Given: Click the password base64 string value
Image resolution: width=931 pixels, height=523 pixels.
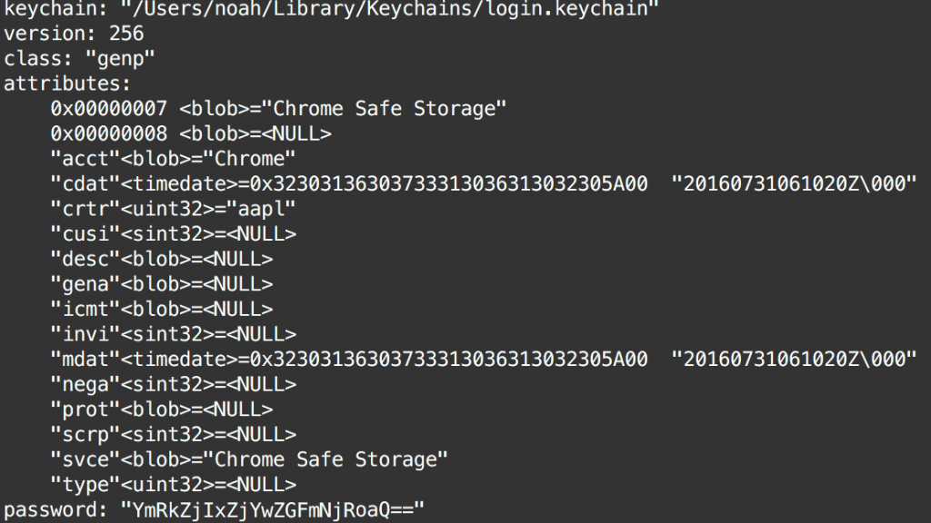Looking at the screenshot, I should (273, 510).
